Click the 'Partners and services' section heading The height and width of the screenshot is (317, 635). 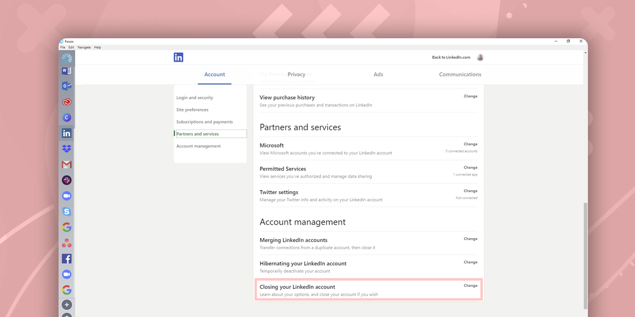click(300, 127)
